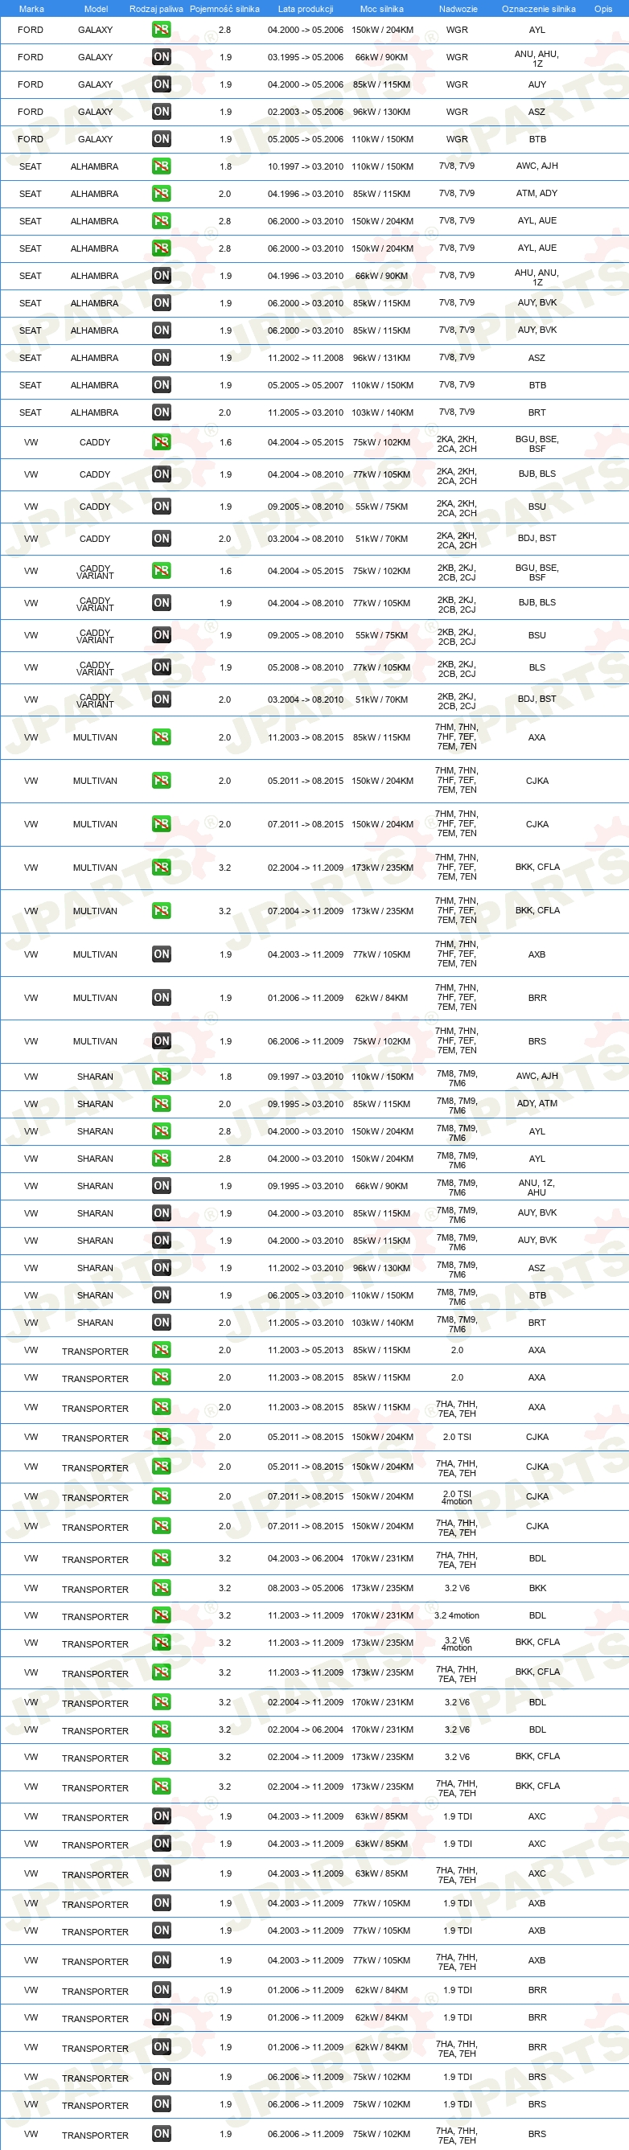
Task: Click '05.2005 -> 05.2007' in Alhambra row
Action: pyautogui.click(x=306, y=385)
